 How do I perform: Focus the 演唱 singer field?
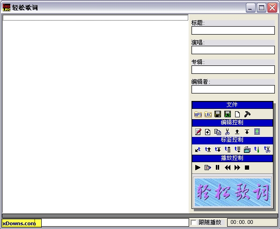coord(233,50)
